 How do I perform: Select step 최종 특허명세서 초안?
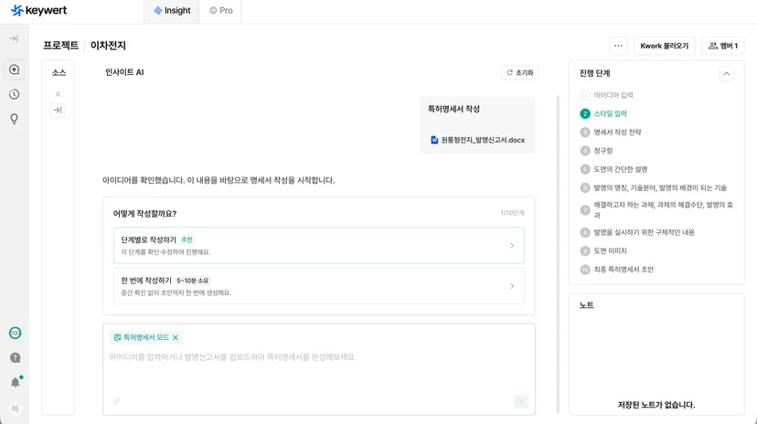(617, 270)
